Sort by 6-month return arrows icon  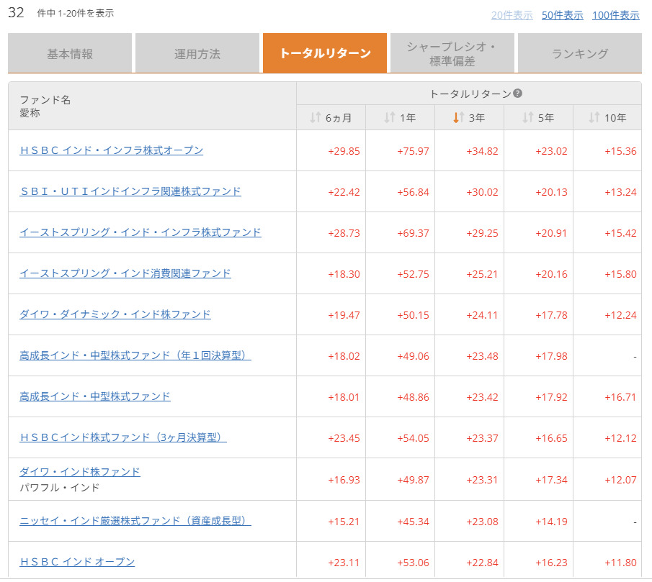click(315, 118)
